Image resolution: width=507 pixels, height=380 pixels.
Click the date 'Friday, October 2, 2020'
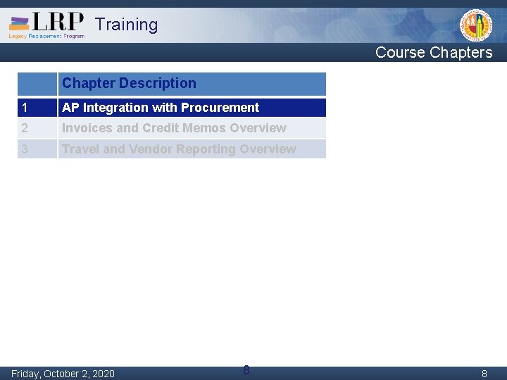point(63,374)
